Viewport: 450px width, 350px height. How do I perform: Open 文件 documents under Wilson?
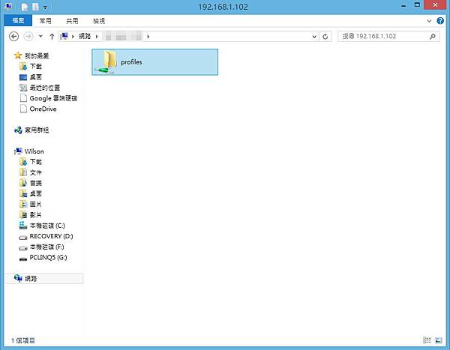pyautogui.click(x=36, y=172)
